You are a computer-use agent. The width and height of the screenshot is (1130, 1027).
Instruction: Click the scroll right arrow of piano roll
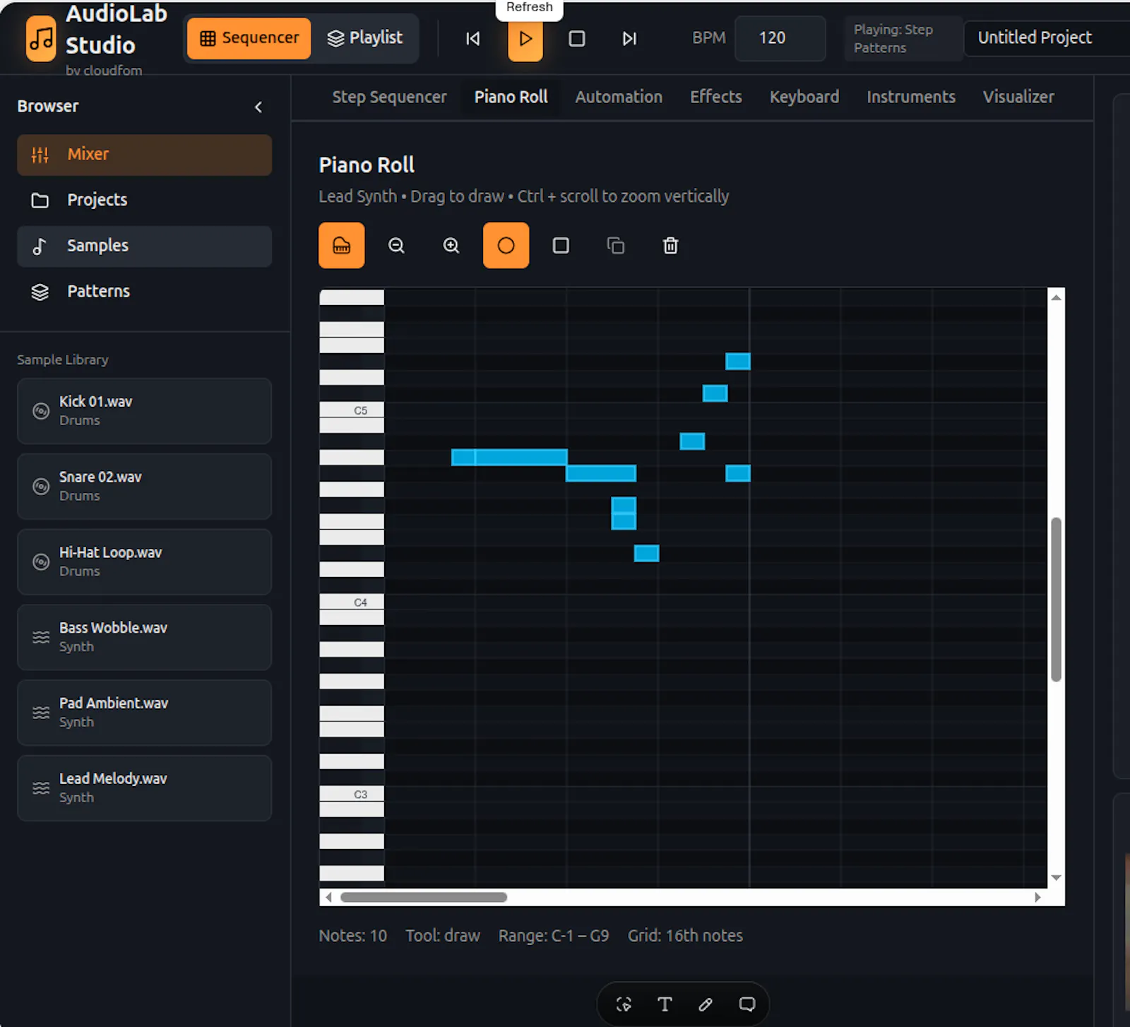(x=1037, y=897)
